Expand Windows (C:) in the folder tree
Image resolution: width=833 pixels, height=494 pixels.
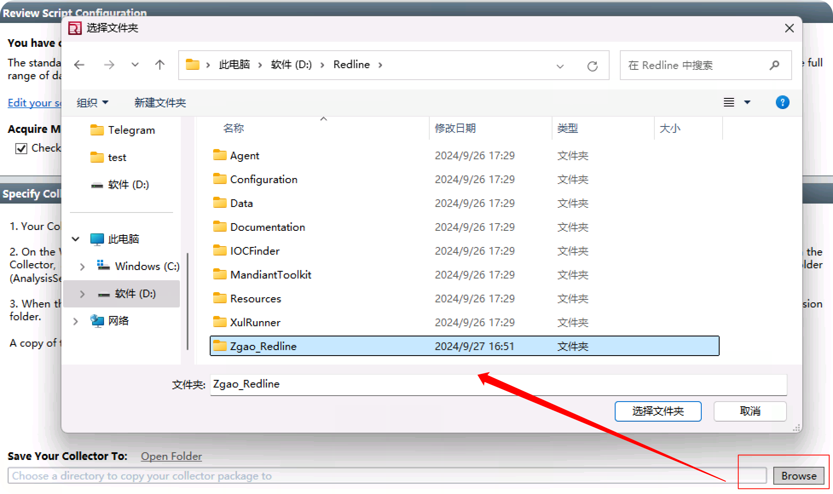pos(82,266)
